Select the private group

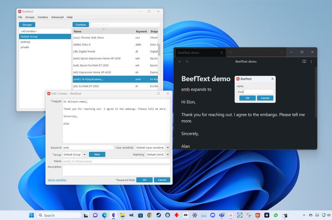click(x=45, y=47)
